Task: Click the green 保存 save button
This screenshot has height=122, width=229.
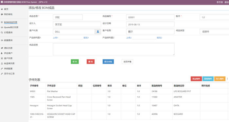Action: [x=75, y=61]
